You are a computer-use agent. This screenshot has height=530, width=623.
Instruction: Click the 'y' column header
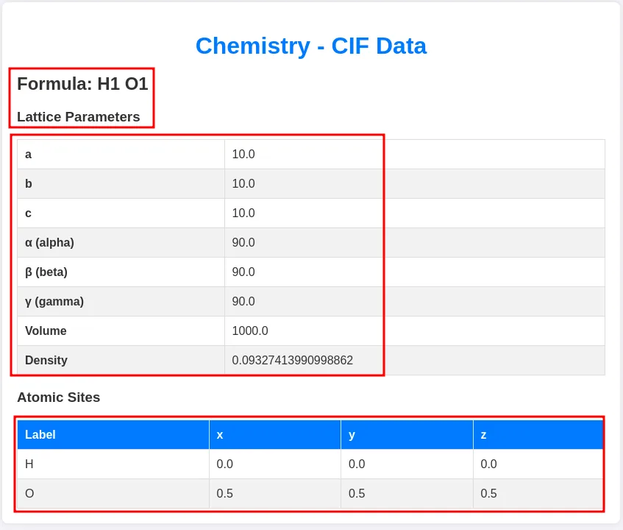(x=407, y=434)
